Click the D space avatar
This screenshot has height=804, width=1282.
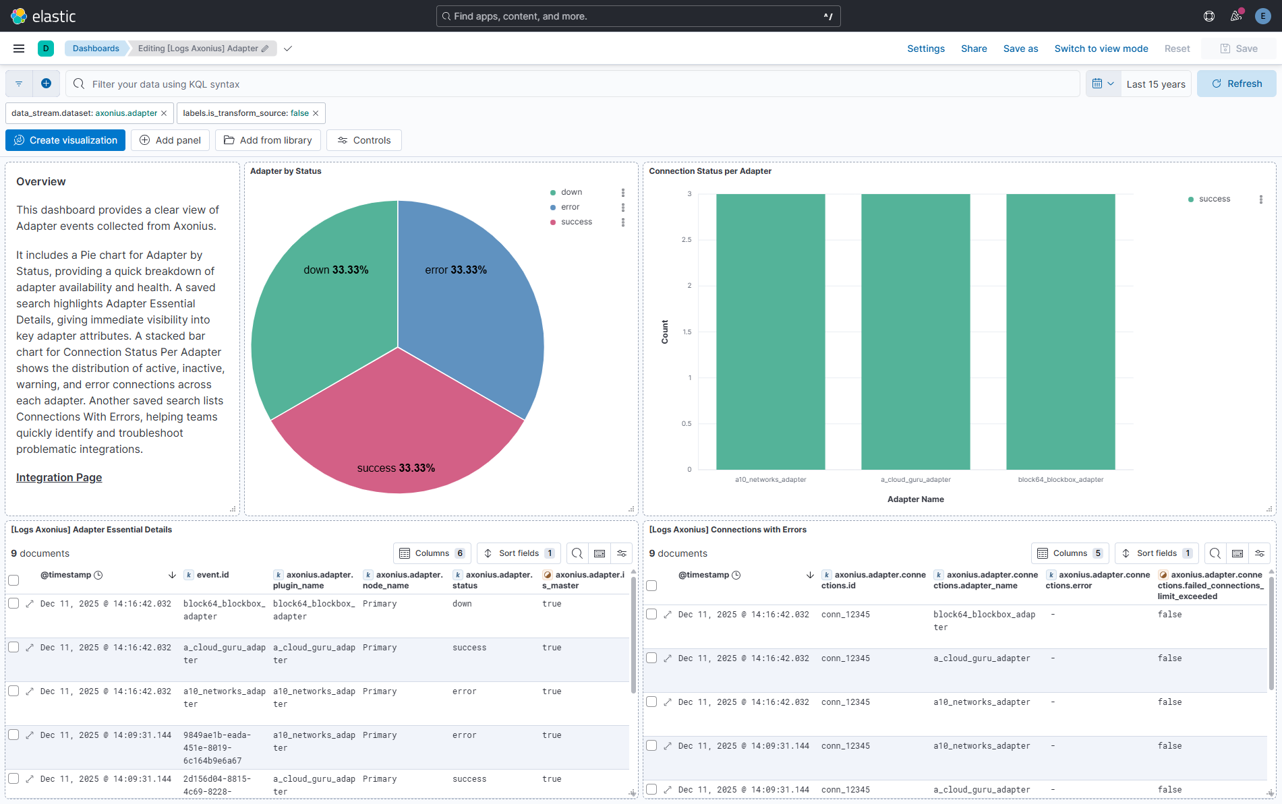(x=46, y=49)
